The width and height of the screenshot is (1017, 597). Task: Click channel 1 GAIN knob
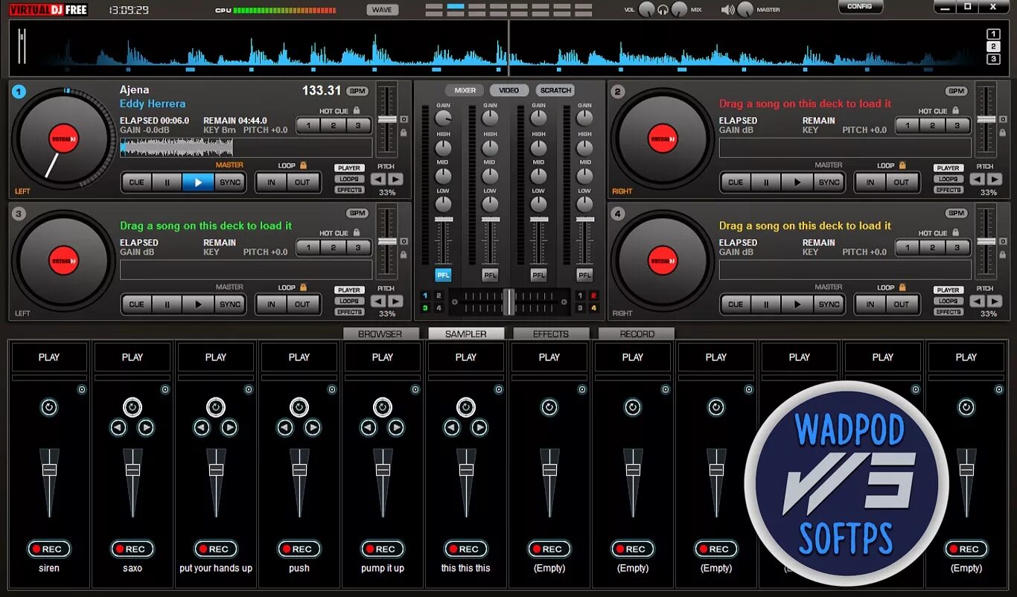pos(443,118)
